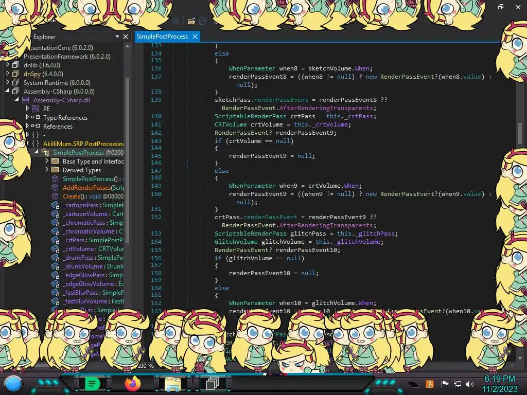The height and width of the screenshot is (395, 527).
Task: Click the editor scrollbar down arrow
Action: 520,358
